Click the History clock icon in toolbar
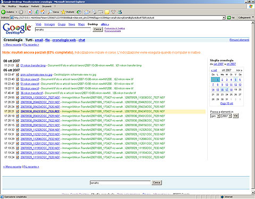The width and height of the screenshot is (255, 199). 79,12
